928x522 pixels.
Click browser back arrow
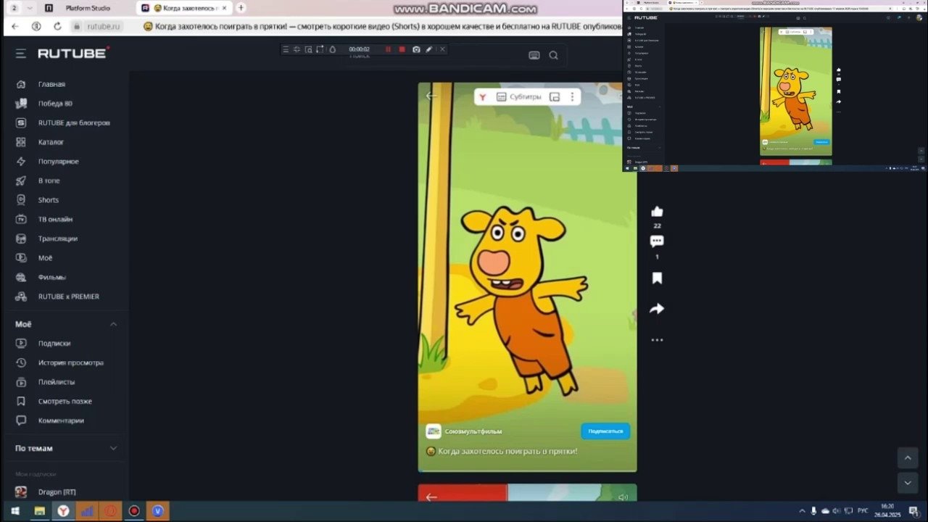pos(15,26)
